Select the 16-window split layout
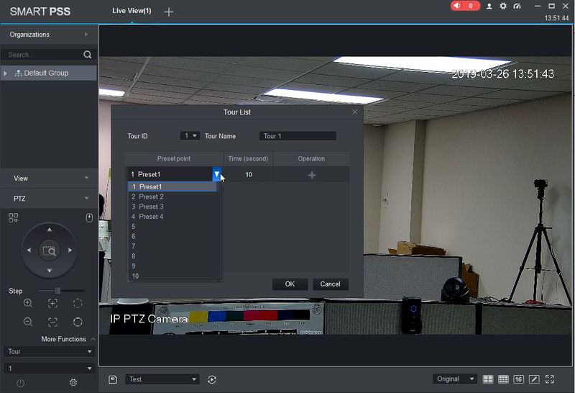 518,379
